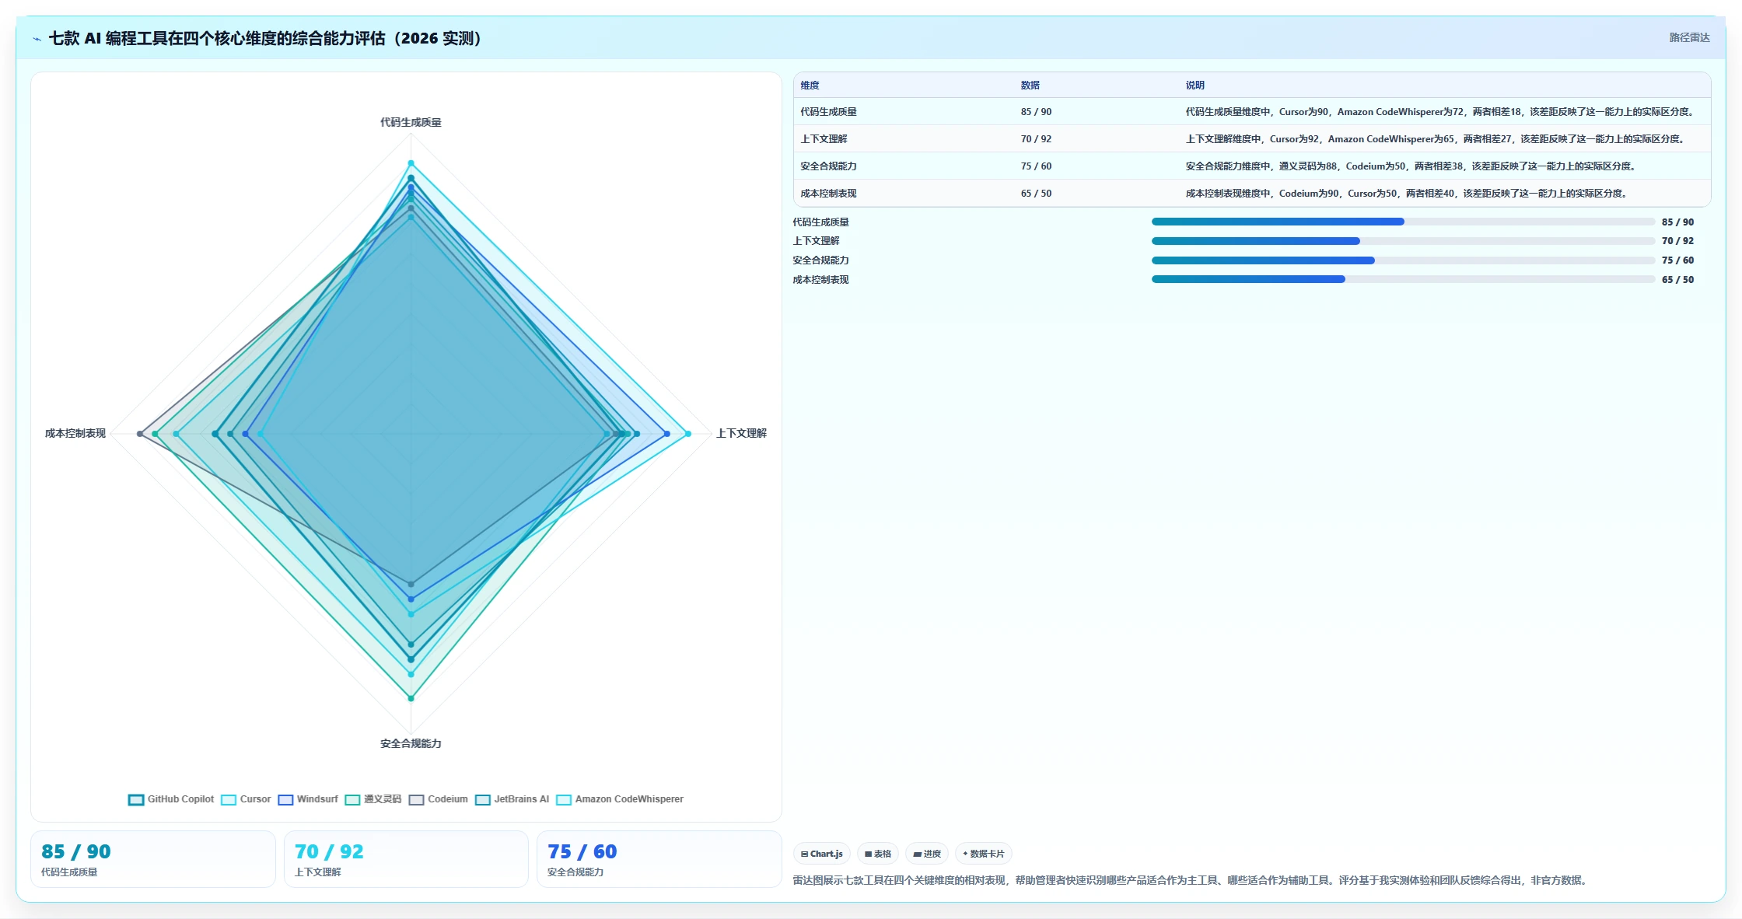Click the topmost point on 代码生成质量 axis
1742x919 pixels.
tap(411, 163)
